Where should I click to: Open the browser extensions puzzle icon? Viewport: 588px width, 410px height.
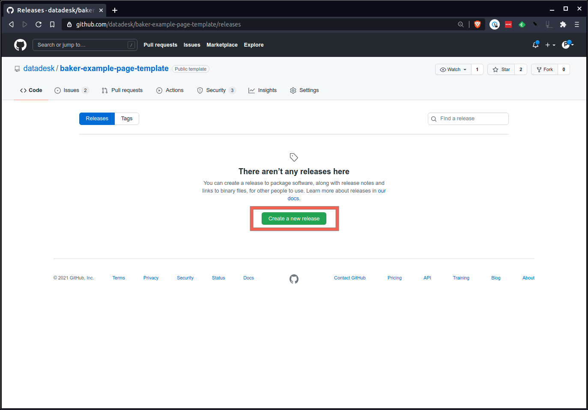click(x=563, y=24)
